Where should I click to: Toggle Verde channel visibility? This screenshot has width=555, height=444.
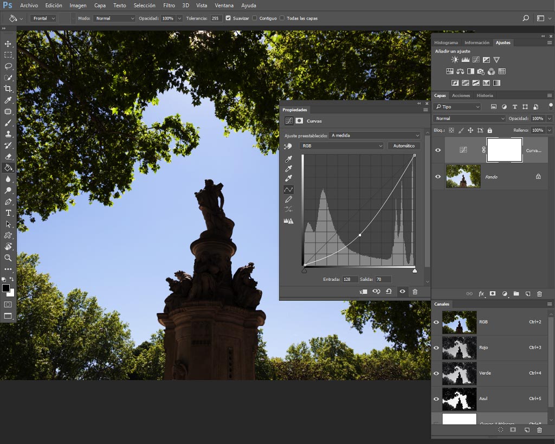pyautogui.click(x=436, y=373)
